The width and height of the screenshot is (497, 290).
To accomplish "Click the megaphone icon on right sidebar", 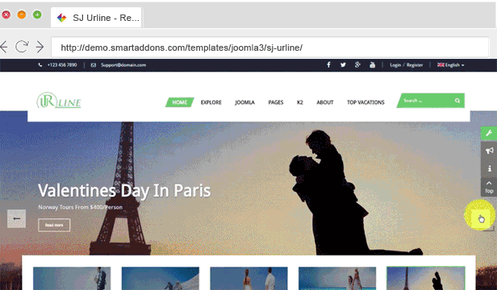I will tap(489, 151).
